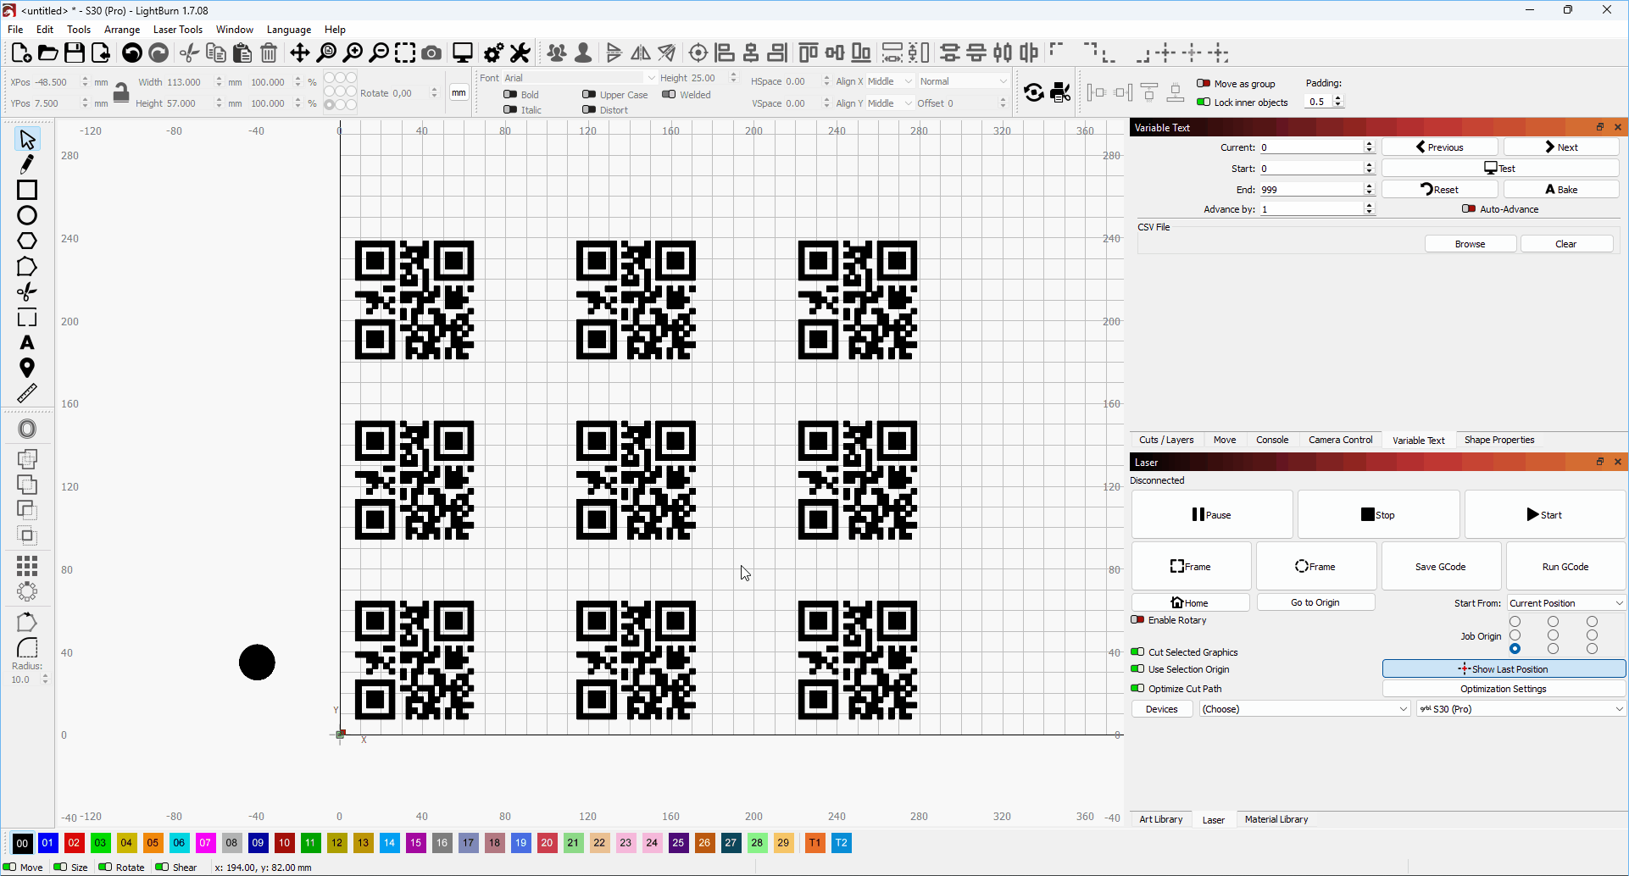The height and width of the screenshot is (876, 1629).
Task: Open Device Settings wrench icon
Action: tap(520, 53)
